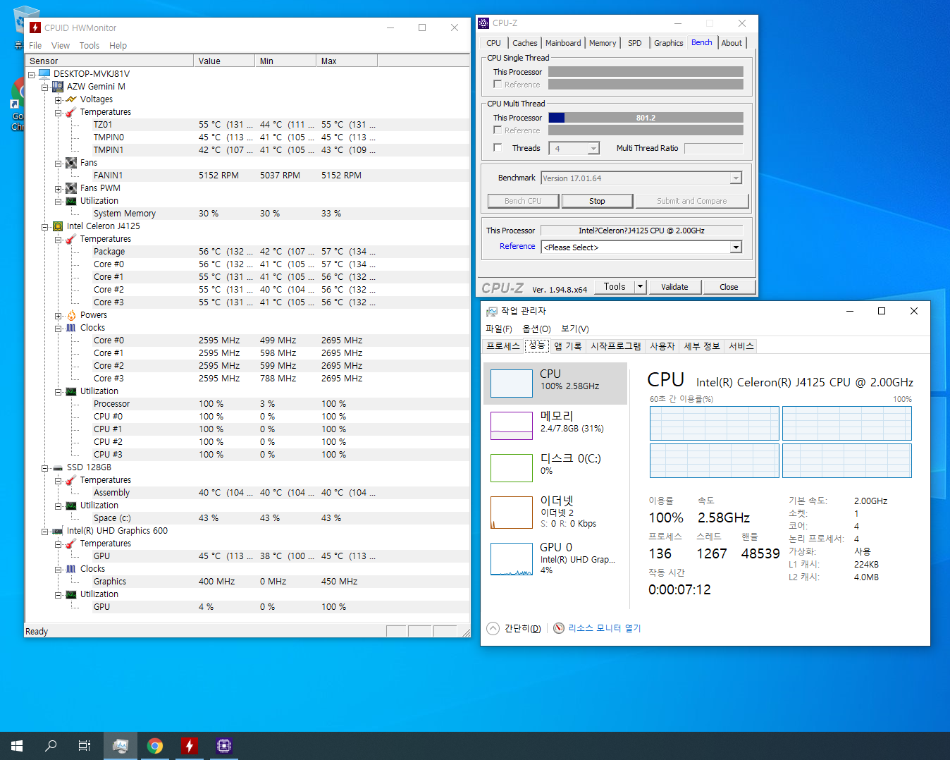Open the Threads count dropdown

[x=593, y=149]
